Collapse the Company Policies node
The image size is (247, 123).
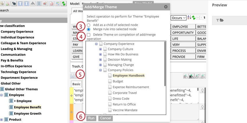[x=101, y=70]
